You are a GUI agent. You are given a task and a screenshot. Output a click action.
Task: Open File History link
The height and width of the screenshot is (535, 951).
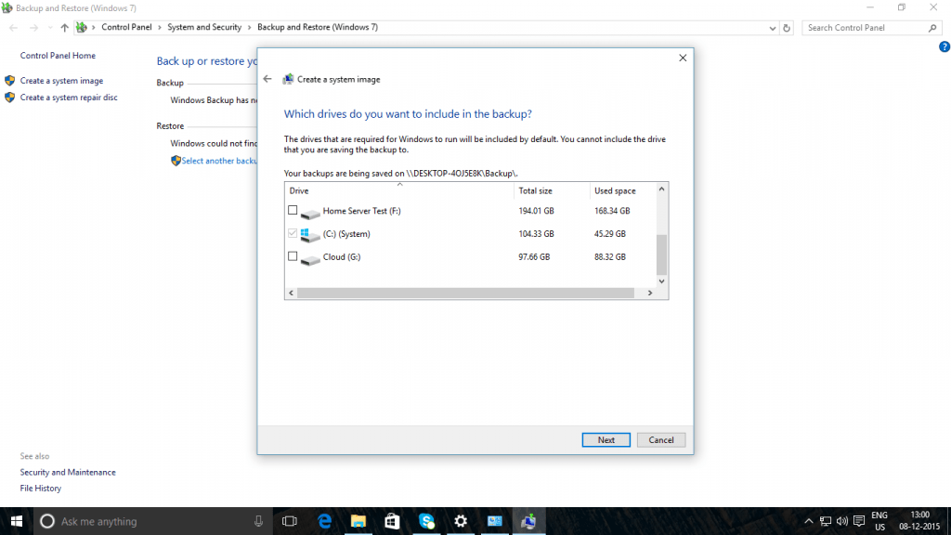[x=41, y=489]
